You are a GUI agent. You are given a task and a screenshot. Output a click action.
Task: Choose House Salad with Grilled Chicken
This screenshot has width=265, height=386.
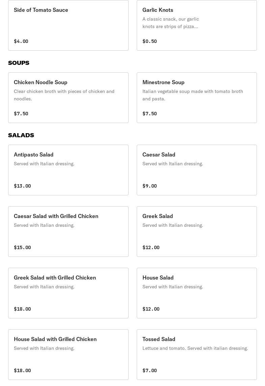pyautogui.click(x=68, y=355)
